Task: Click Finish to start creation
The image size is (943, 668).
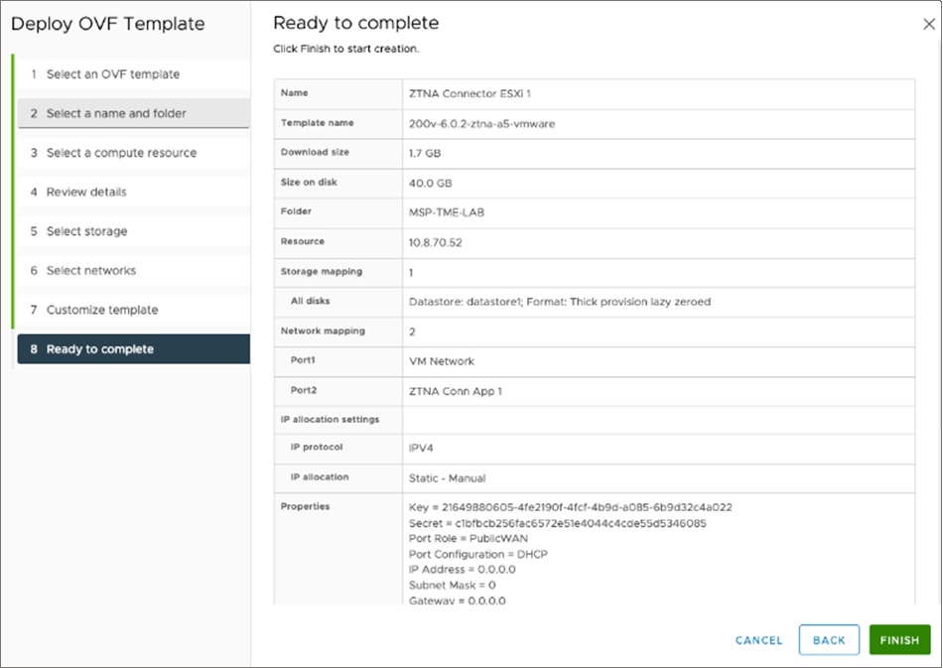Action: click(x=898, y=640)
